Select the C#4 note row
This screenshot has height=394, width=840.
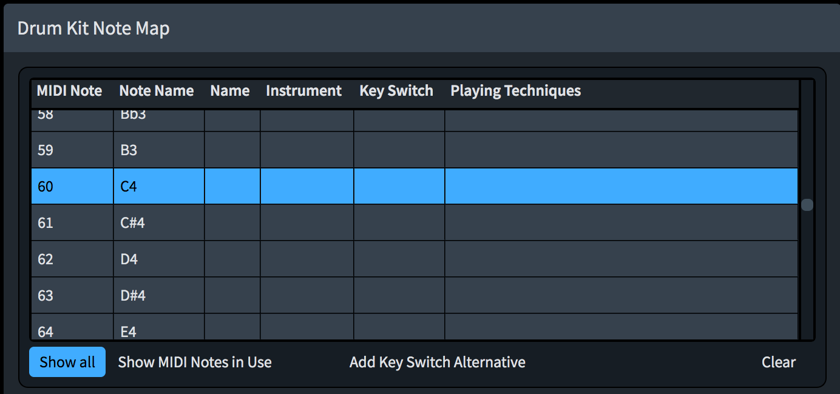(x=415, y=222)
